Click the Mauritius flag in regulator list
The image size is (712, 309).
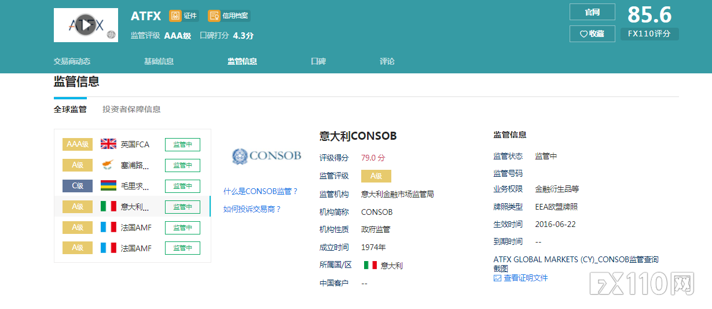tap(108, 186)
